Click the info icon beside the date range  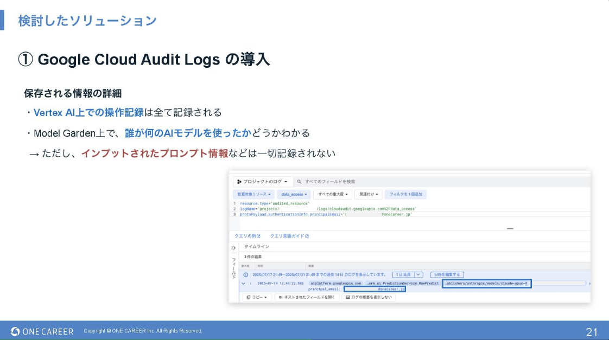(x=245, y=275)
